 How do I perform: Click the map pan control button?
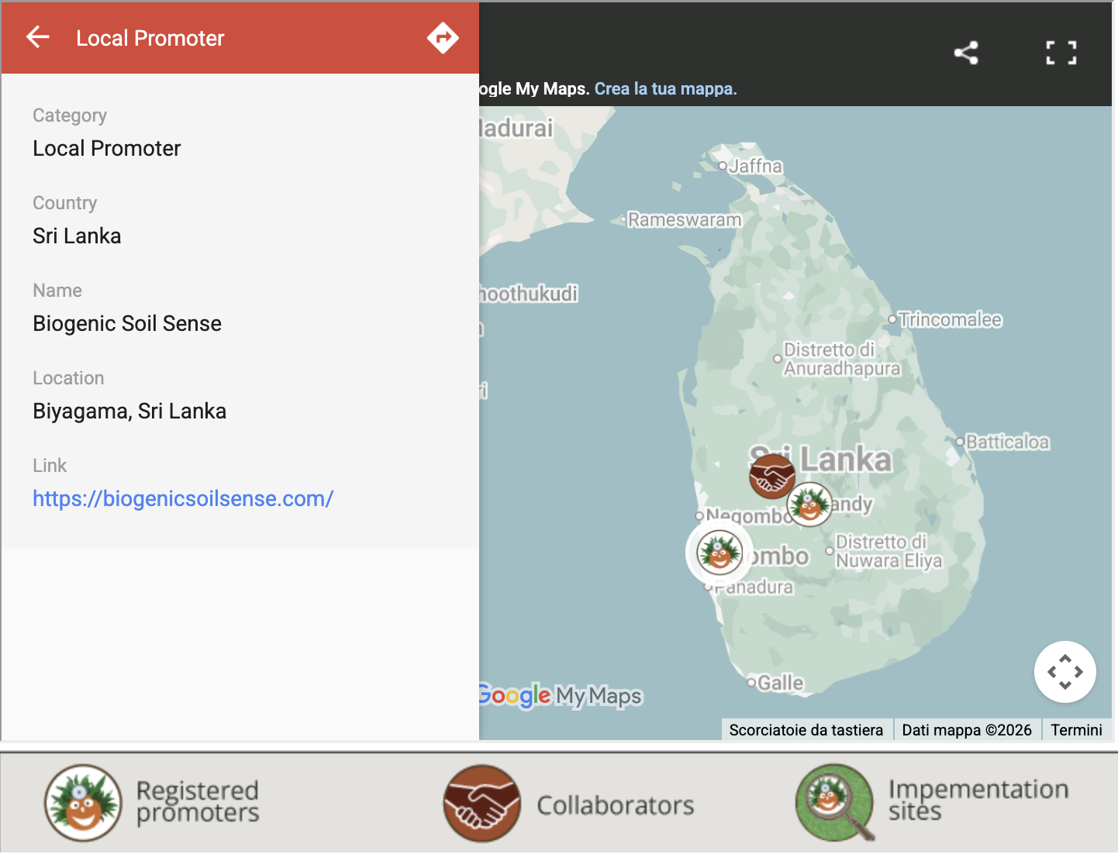click(1065, 672)
